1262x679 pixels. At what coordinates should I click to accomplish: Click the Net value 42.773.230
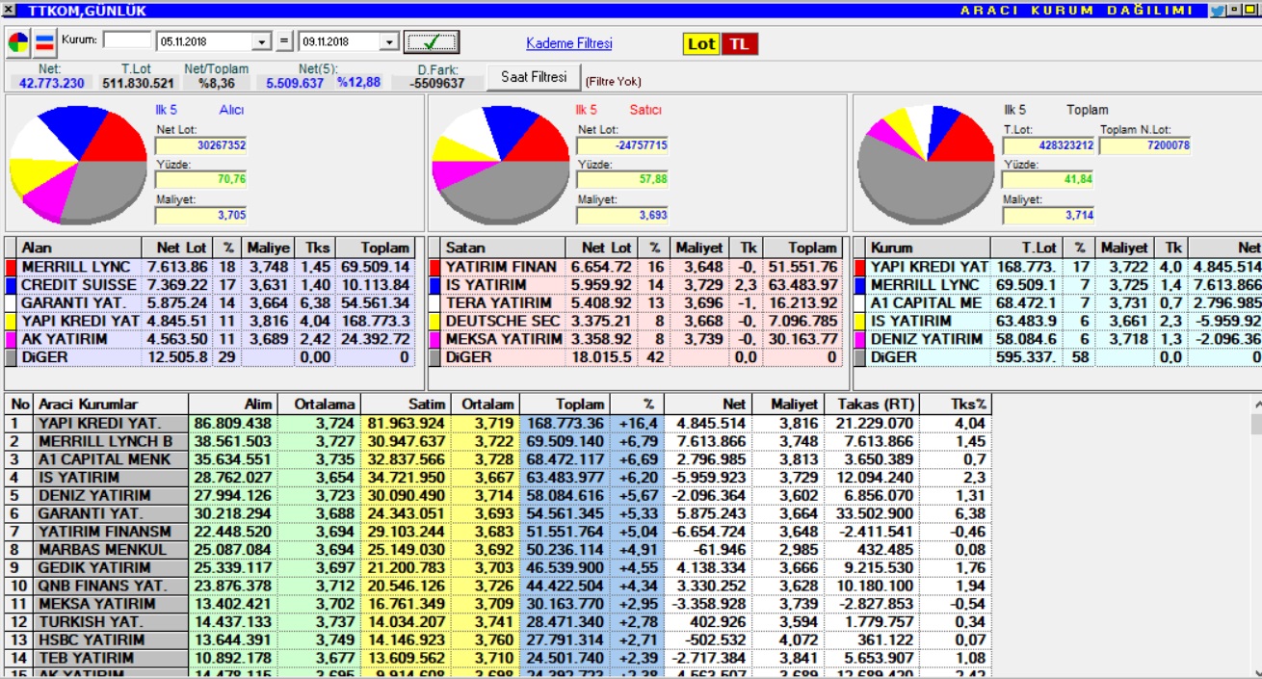point(51,83)
